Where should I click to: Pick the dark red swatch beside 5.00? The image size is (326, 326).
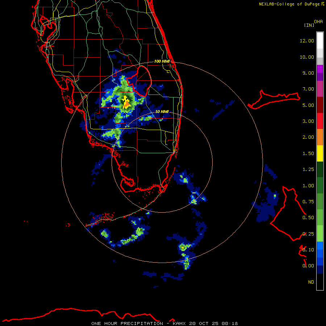click(x=320, y=105)
